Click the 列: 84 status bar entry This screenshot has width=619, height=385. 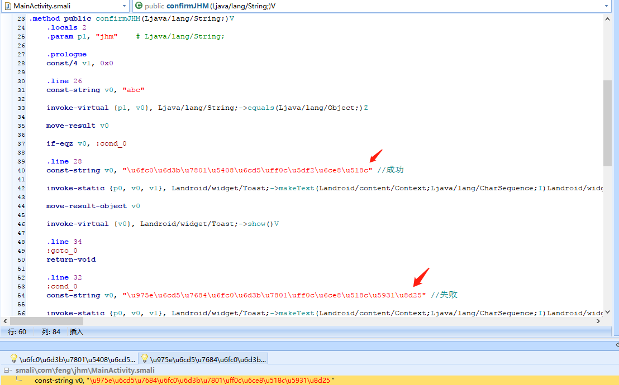51,332
